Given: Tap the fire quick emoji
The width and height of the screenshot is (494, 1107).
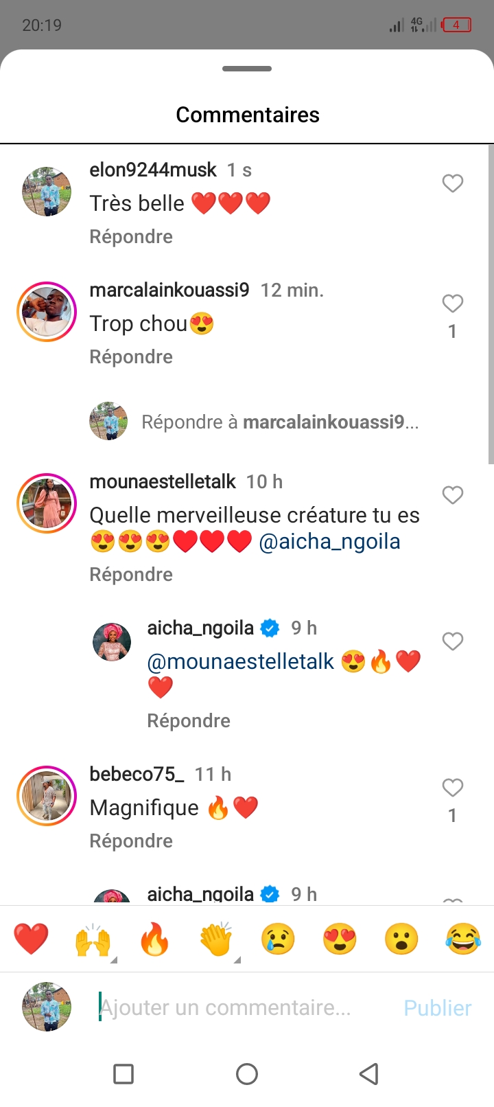Looking at the screenshot, I should click(154, 939).
